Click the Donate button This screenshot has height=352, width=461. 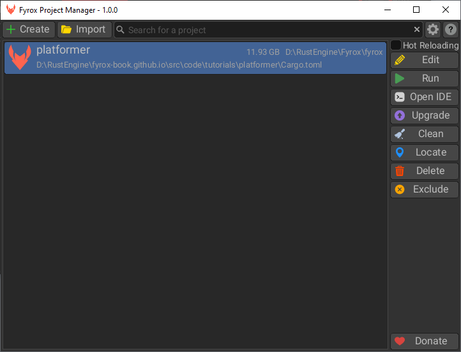point(424,341)
